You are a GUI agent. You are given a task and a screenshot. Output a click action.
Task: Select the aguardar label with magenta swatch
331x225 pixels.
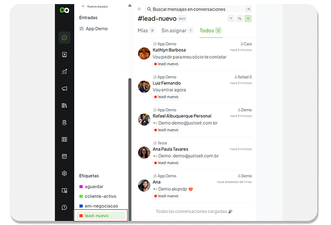pyautogui.click(x=94, y=186)
